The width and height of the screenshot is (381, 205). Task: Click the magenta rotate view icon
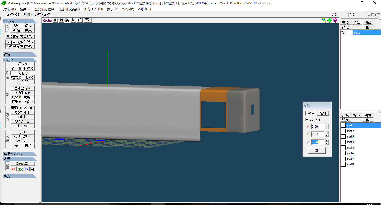click(335, 20)
